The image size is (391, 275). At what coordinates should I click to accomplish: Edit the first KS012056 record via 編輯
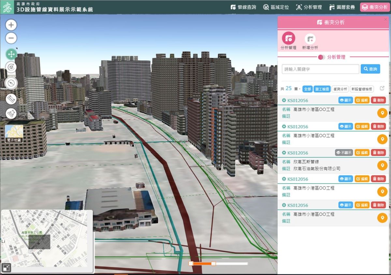362,100
